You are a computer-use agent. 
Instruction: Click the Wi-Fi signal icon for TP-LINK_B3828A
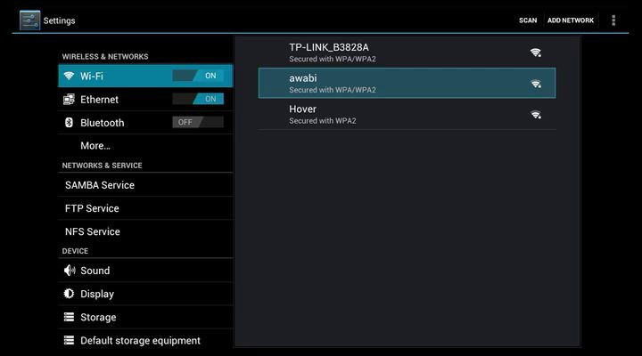(535, 53)
